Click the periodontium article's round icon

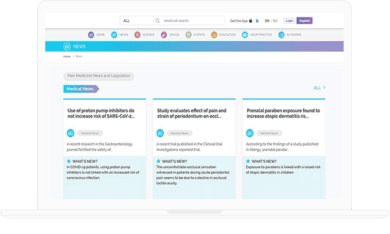point(160,133)
